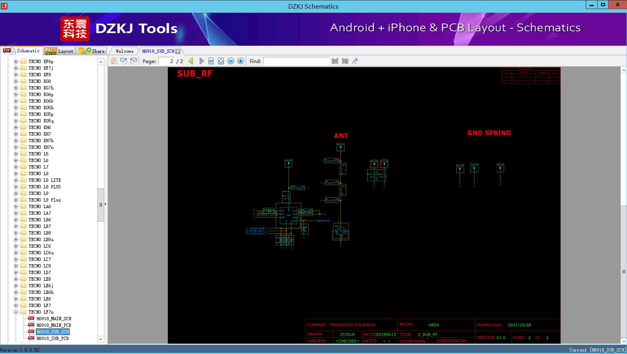Expand the TECNO L8 LITE folder
This screenshot has height=354, width=627.
pos(16,180)
